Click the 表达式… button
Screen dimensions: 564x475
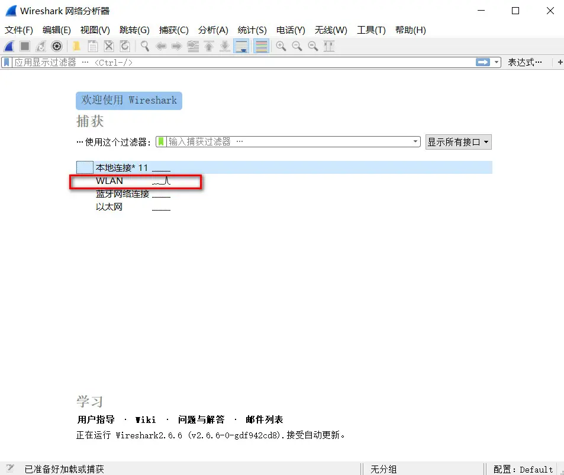[x=525, y=63]
